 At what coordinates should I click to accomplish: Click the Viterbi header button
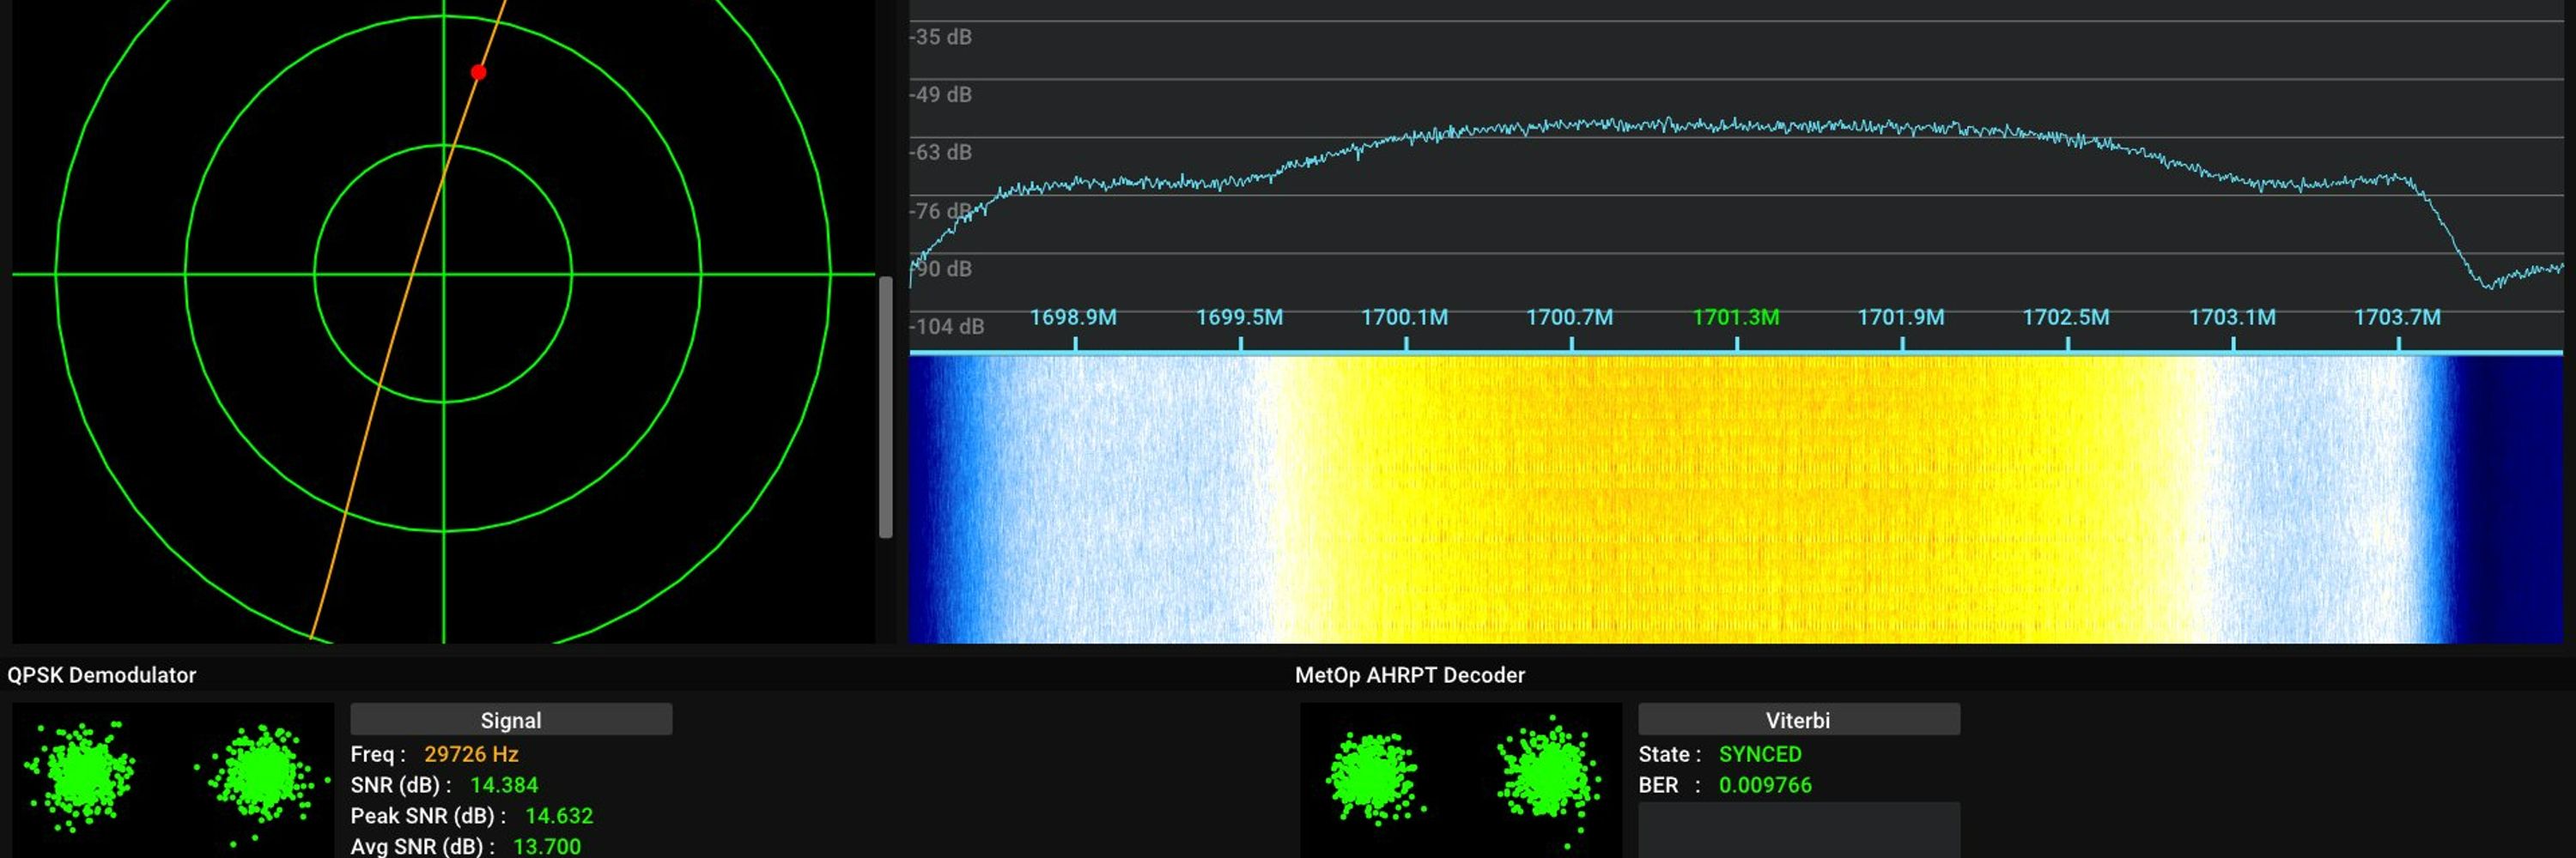click(1798, 719)
